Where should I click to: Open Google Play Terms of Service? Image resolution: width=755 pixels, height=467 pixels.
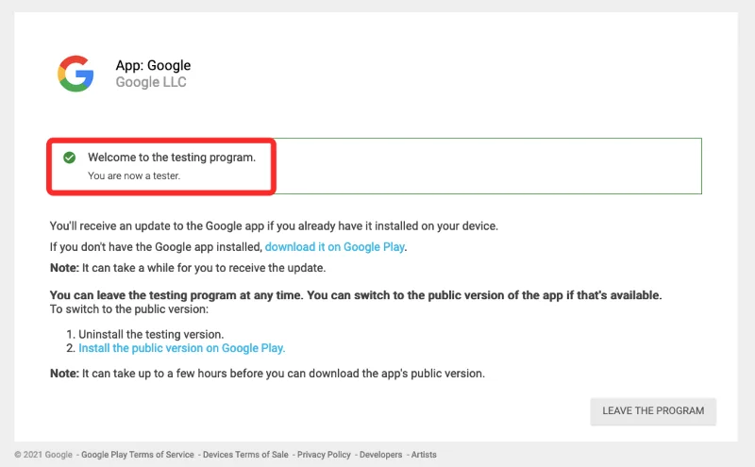coord(138,455)
